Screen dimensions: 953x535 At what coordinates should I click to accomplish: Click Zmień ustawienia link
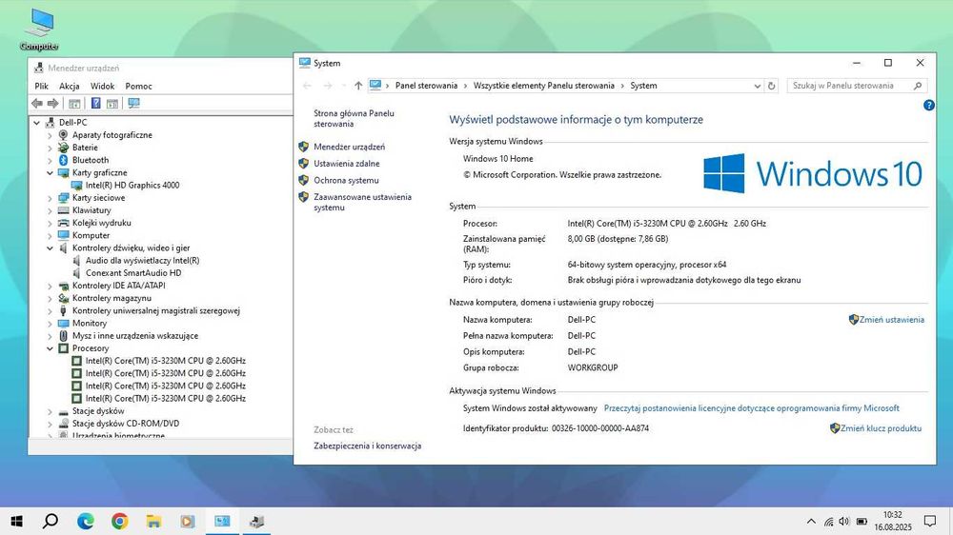(x=891, y=320)
